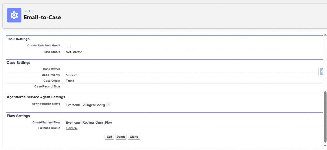Click the Flow Settings section header
327x150 pixels.
18,116
